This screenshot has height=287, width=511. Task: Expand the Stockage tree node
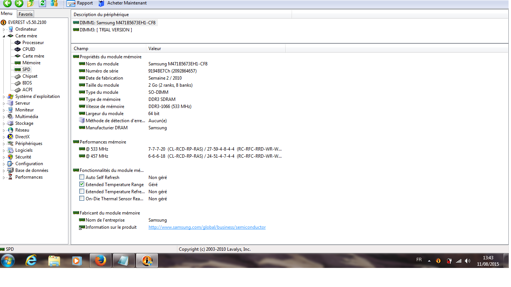[x=4, y=123]
